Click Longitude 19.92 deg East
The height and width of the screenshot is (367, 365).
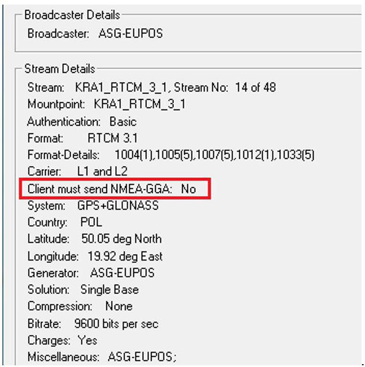[95, 256]
